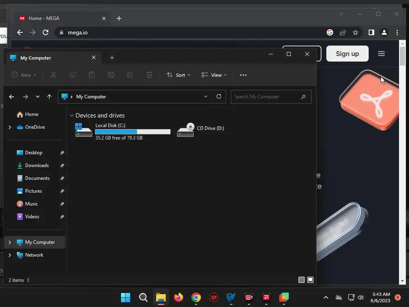
Task: Bookmark this page with the star icon
Action: [355, 32]
